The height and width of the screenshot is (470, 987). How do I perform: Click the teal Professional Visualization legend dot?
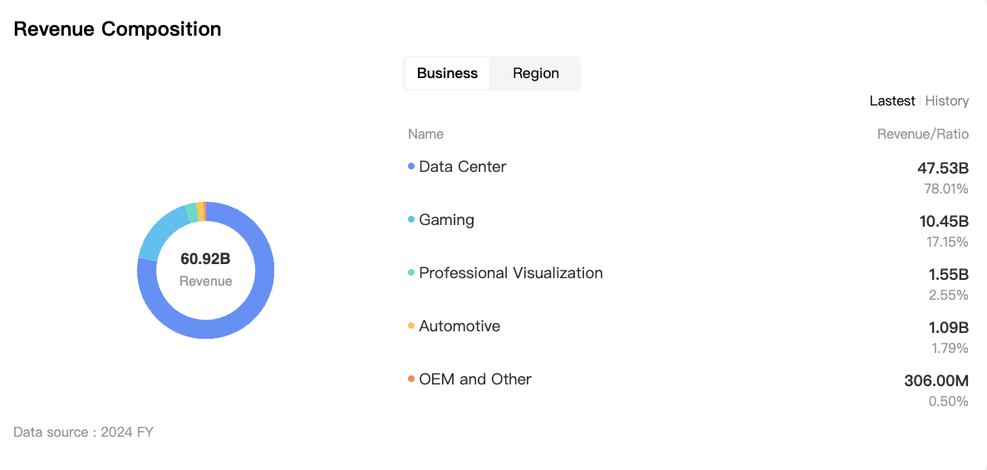point(411,273)
